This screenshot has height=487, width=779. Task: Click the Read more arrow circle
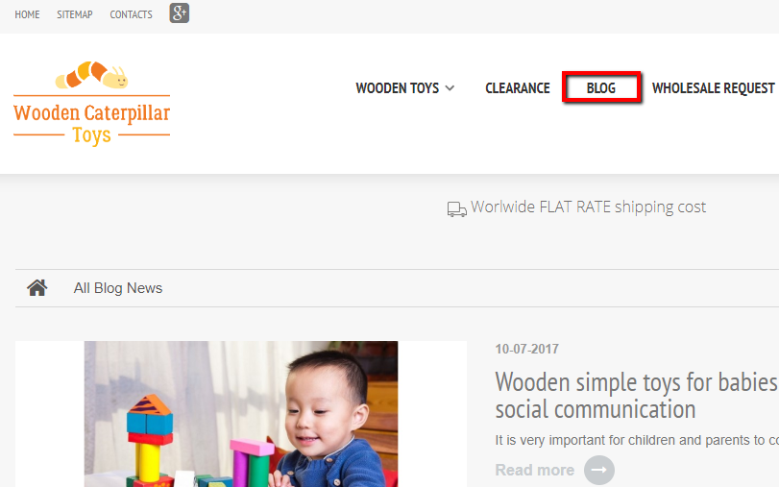tap(599, 470)
